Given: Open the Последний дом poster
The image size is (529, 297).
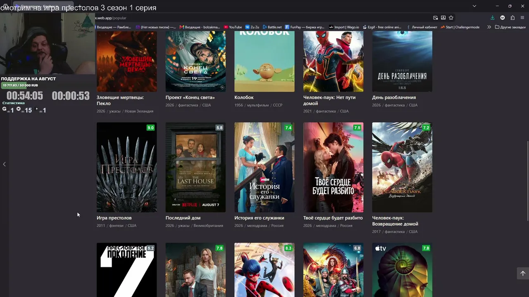Looking at the screenshot, I should point(195,167).
